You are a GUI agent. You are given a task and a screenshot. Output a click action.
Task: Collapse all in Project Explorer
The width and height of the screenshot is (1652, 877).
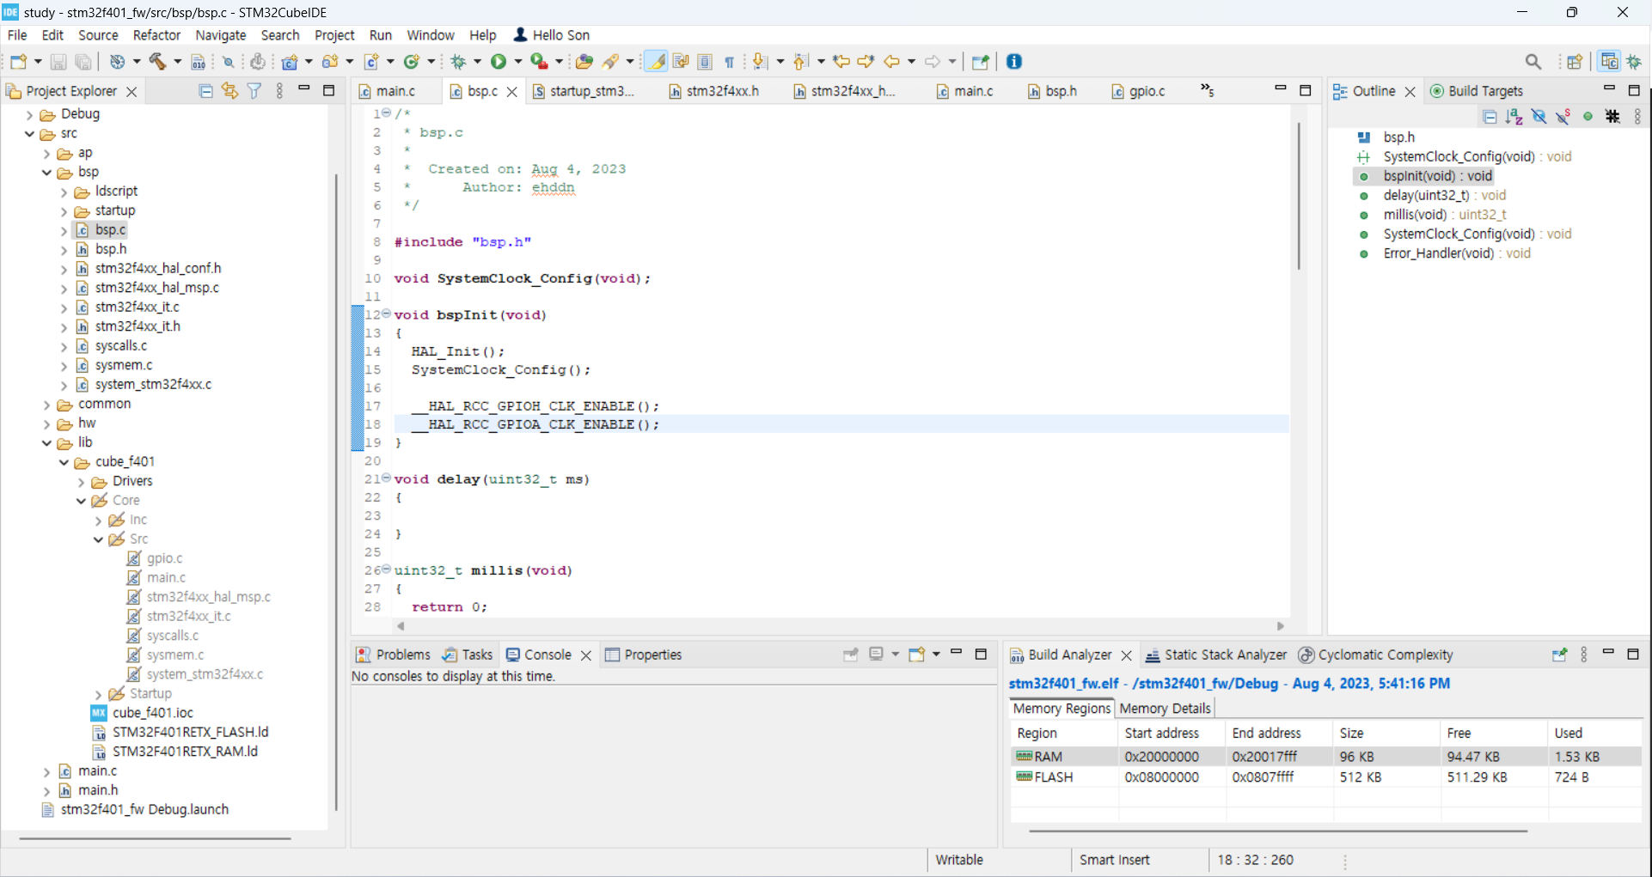tap(205, 91)
